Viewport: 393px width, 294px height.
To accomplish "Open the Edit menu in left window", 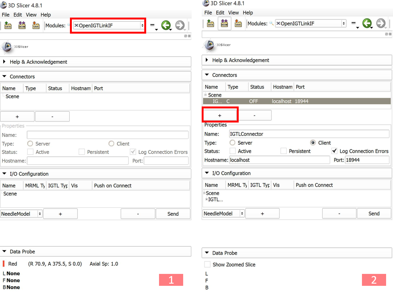I will [18, 15].
